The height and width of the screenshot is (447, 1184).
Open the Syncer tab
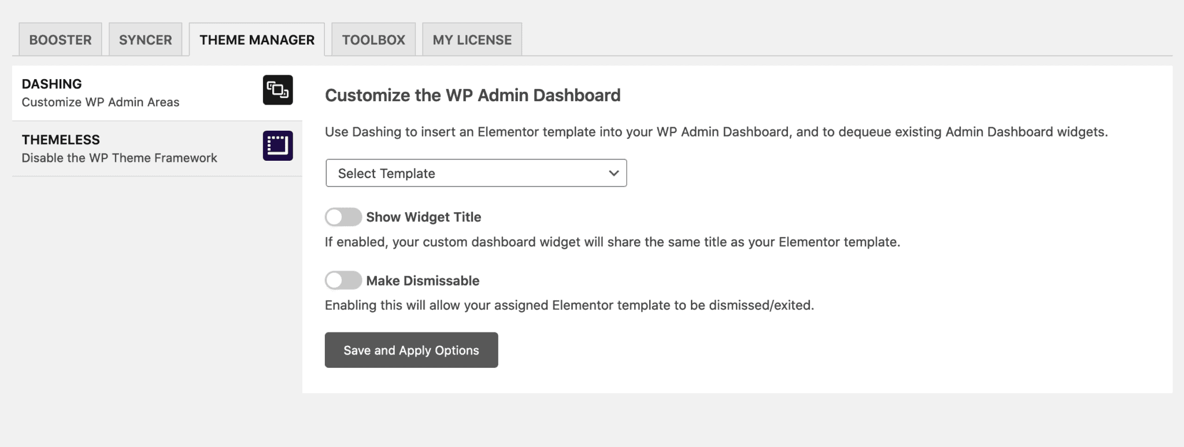click(x=145, y=40)
